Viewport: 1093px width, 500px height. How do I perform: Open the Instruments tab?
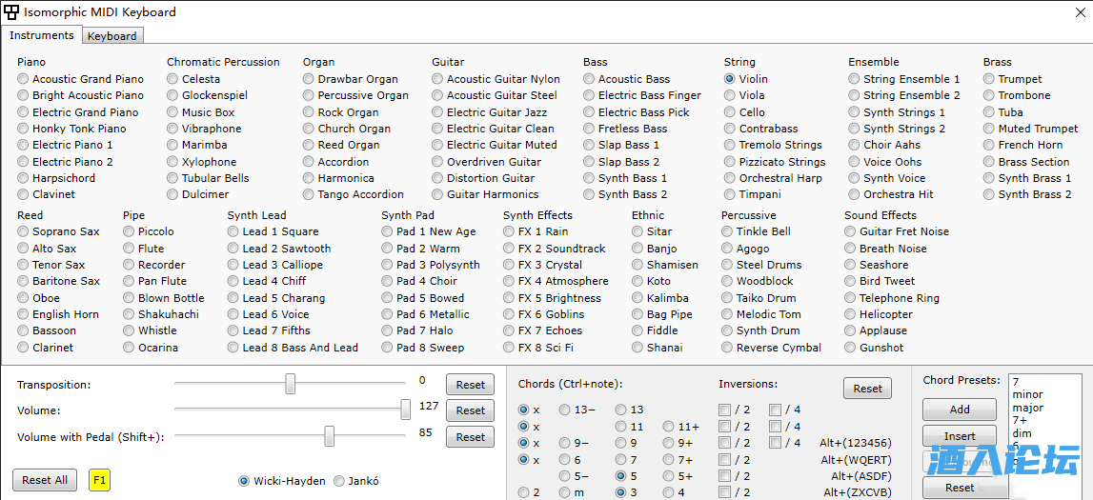(42, 35)
